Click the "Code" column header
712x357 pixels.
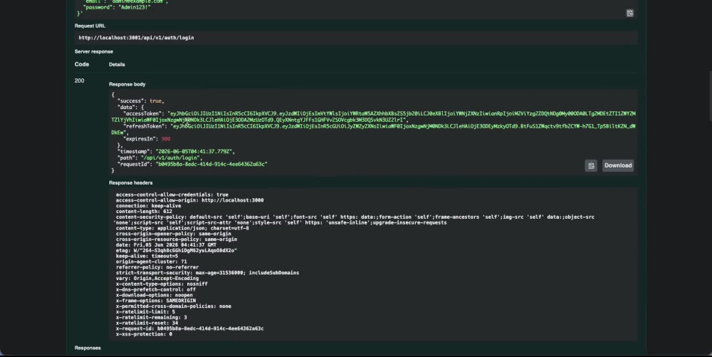(82, 65)
